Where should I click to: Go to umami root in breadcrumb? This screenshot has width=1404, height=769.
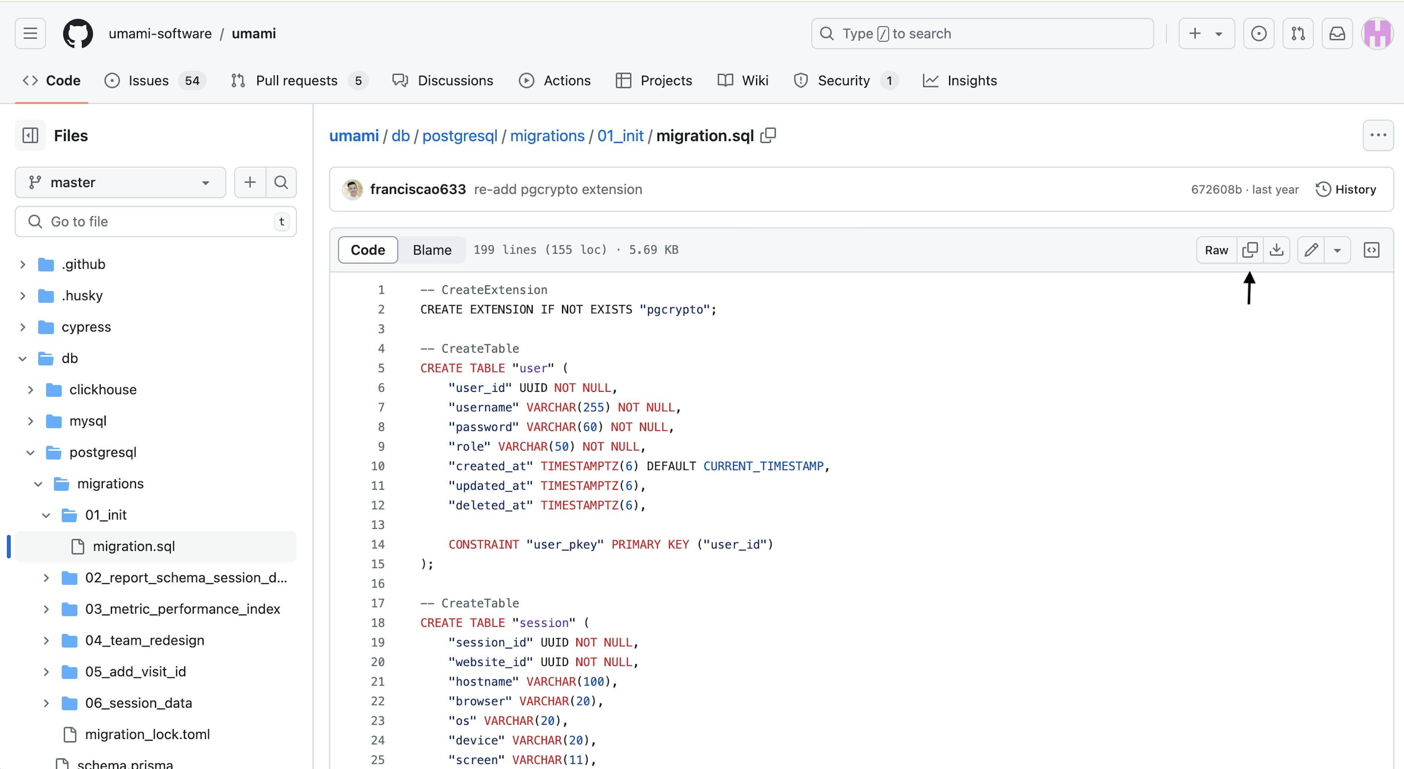point(354,135)
